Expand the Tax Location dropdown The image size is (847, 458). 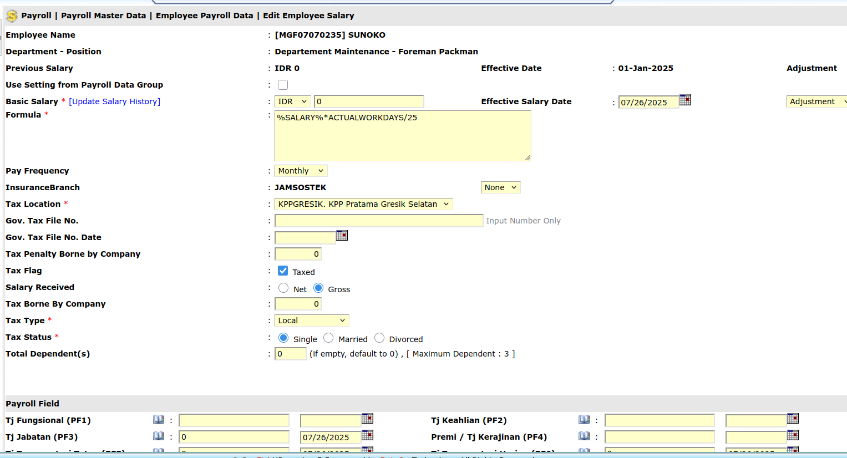point(363,204)
